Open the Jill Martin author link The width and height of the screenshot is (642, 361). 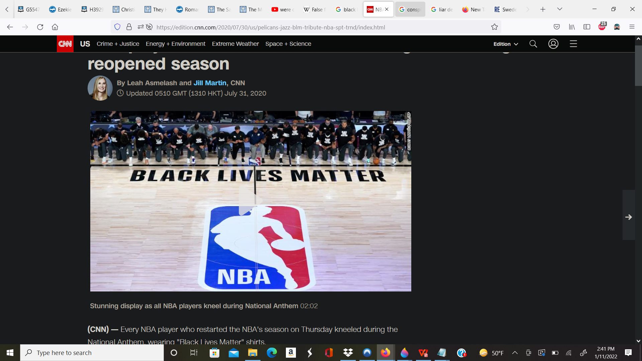point(210,83)
